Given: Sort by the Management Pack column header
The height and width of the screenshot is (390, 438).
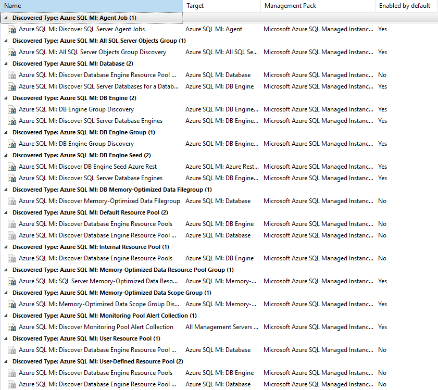Looking at the screenshot, I should (x=318, y=6).
